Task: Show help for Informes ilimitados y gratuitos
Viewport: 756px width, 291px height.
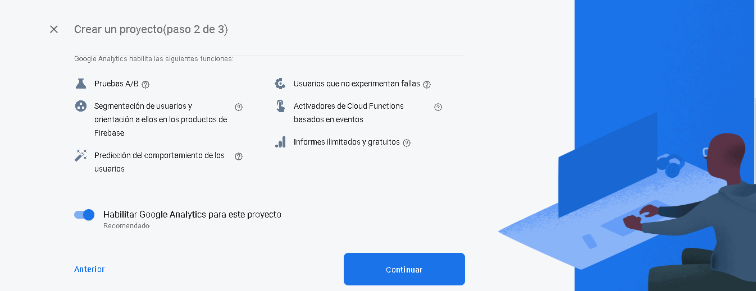Action: tap(407, 143)
